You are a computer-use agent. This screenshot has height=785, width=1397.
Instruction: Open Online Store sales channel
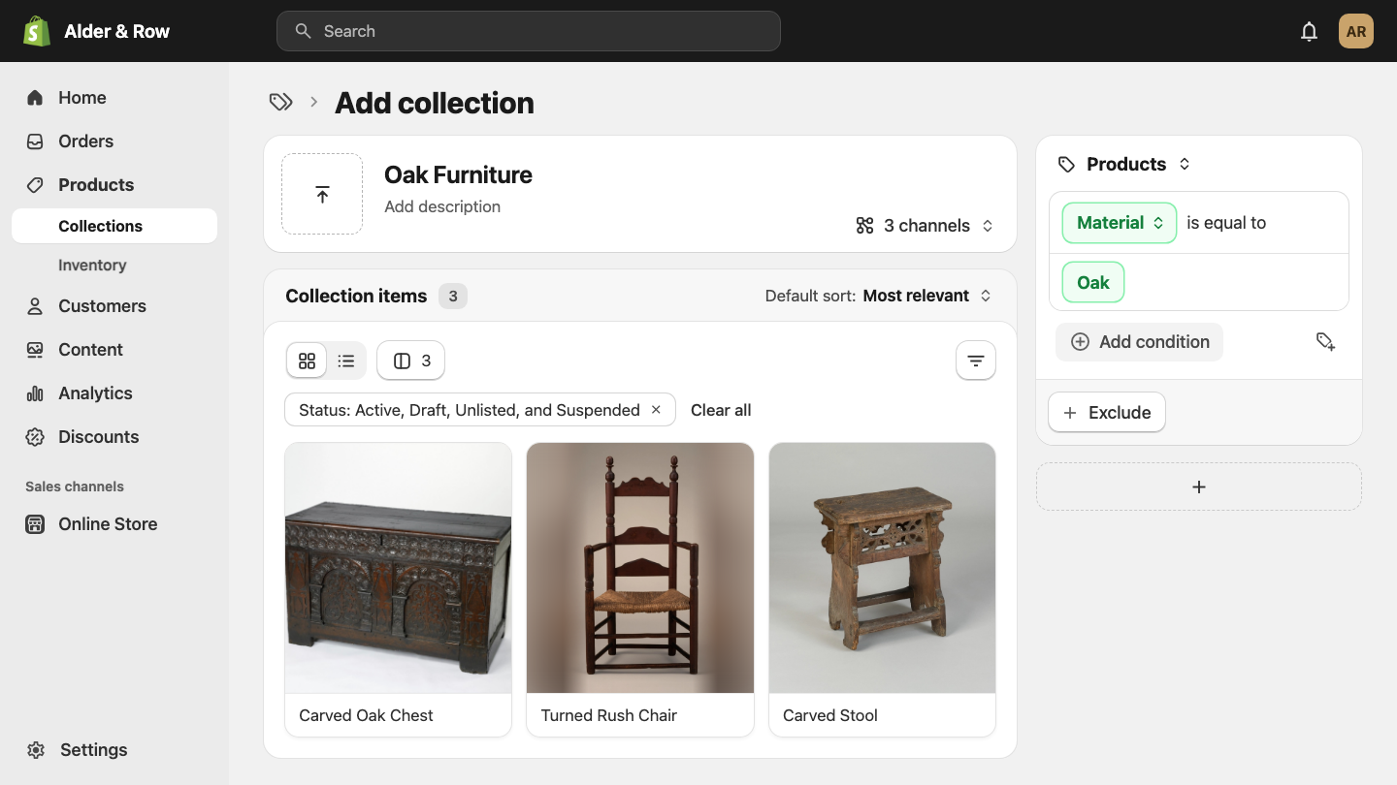pos(114,523)
